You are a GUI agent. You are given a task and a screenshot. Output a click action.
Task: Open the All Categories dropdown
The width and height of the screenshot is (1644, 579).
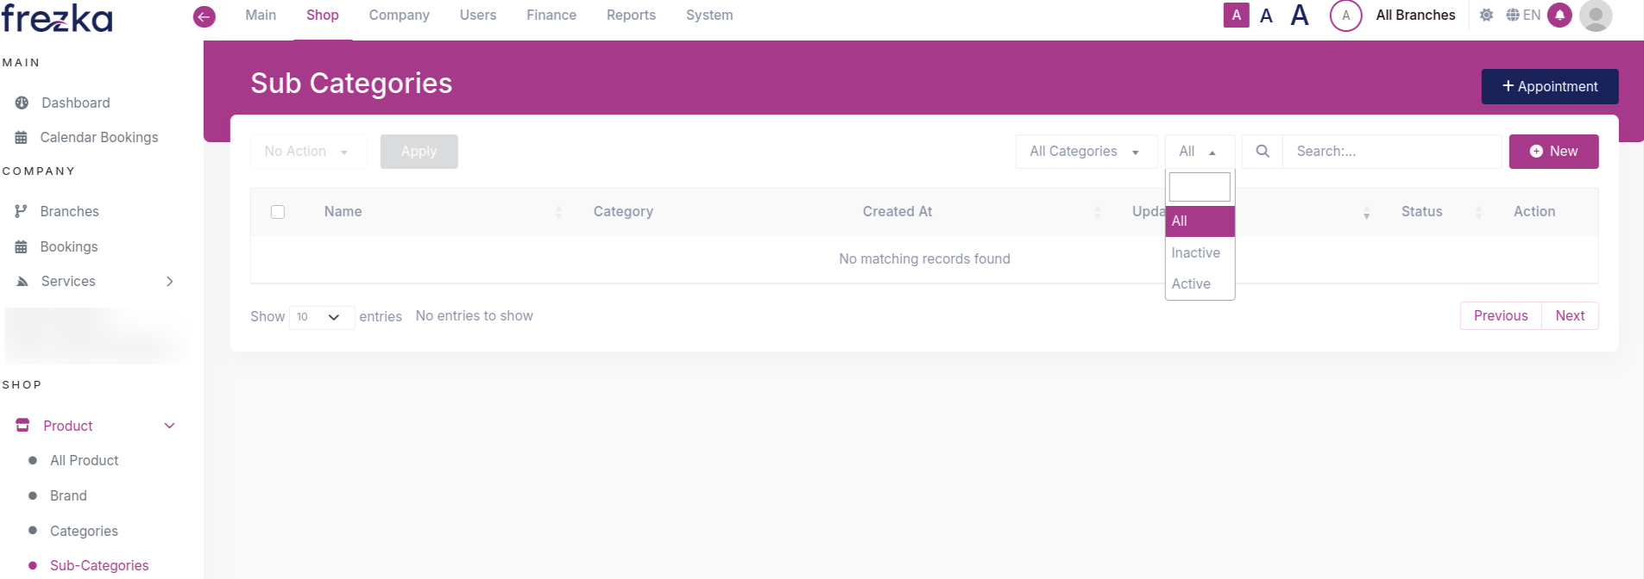point(1085,152)
